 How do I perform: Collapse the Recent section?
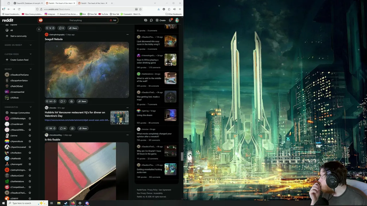[31, 69]
